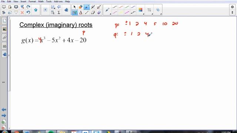Open the Edit menu
The height and width of the screenshot is (133, 237).
9,1
